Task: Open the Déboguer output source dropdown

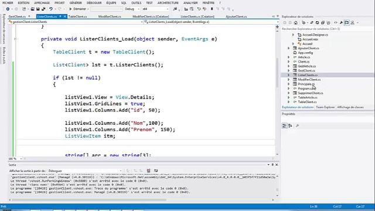Action: coord(85,171)
